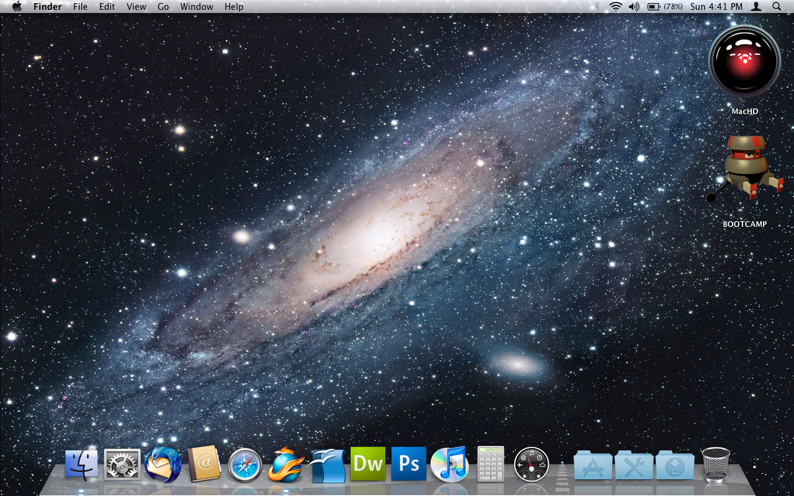This screenshot has height=496, width=794.
Task: Open the Go menu
Action: point(163,7)
